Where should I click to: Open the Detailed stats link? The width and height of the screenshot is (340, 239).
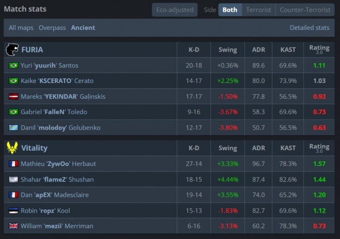point(309,28)
